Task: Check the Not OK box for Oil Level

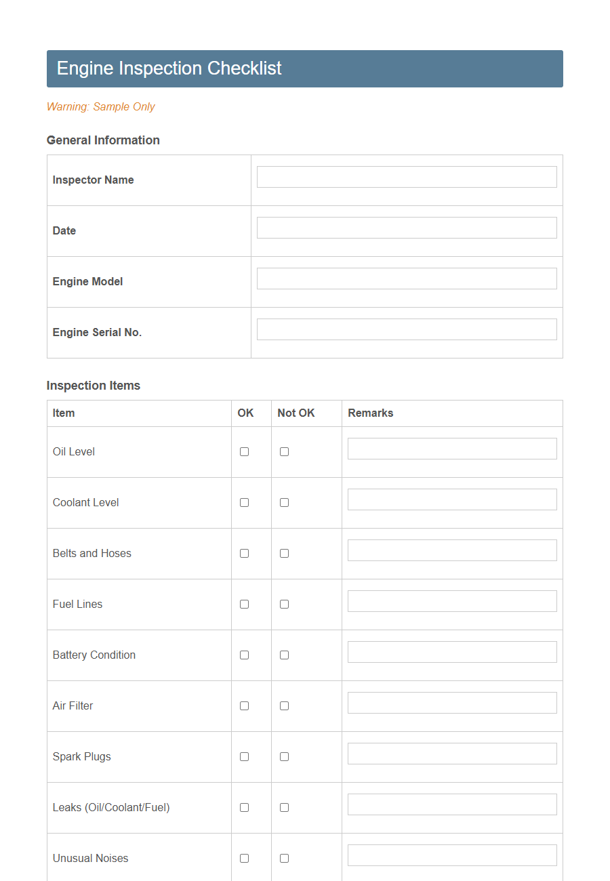Action: [284, 451]
